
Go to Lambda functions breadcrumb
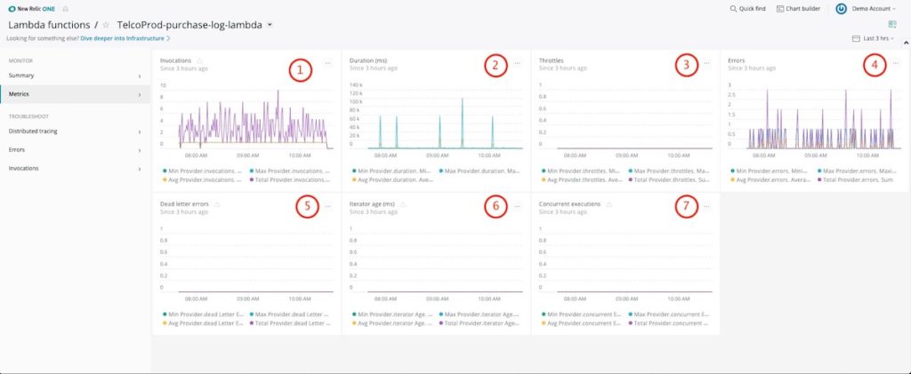pos(49,25)
